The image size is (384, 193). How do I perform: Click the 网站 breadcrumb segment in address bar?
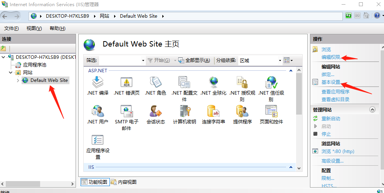[104, 16]
